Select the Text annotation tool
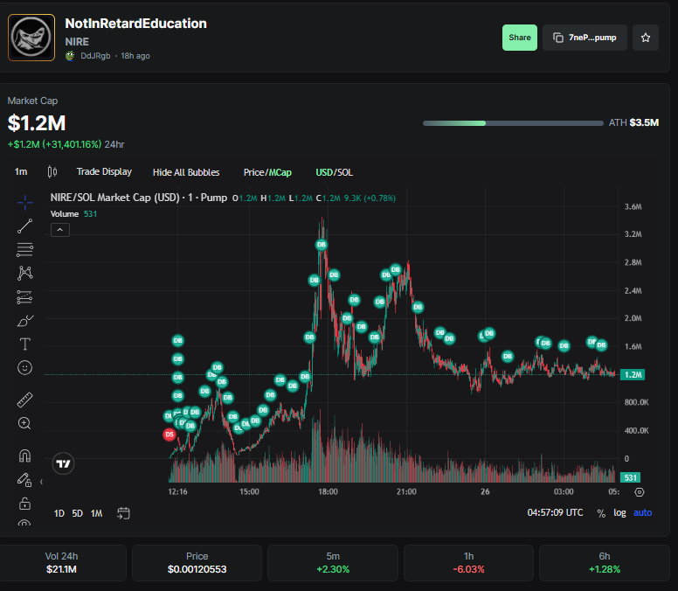 tap(25, 344)
